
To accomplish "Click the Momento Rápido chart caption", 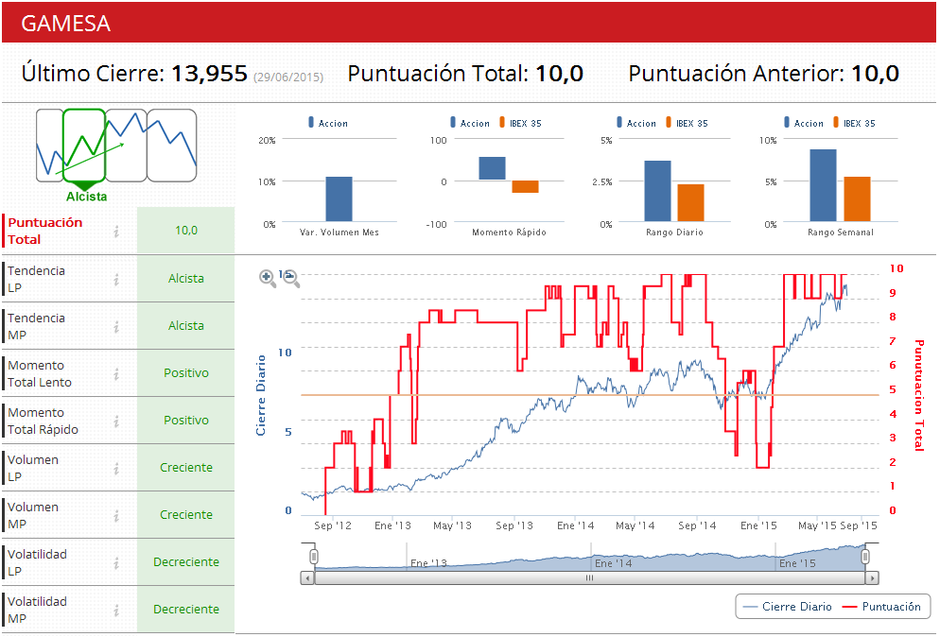I will coord(509,232).
